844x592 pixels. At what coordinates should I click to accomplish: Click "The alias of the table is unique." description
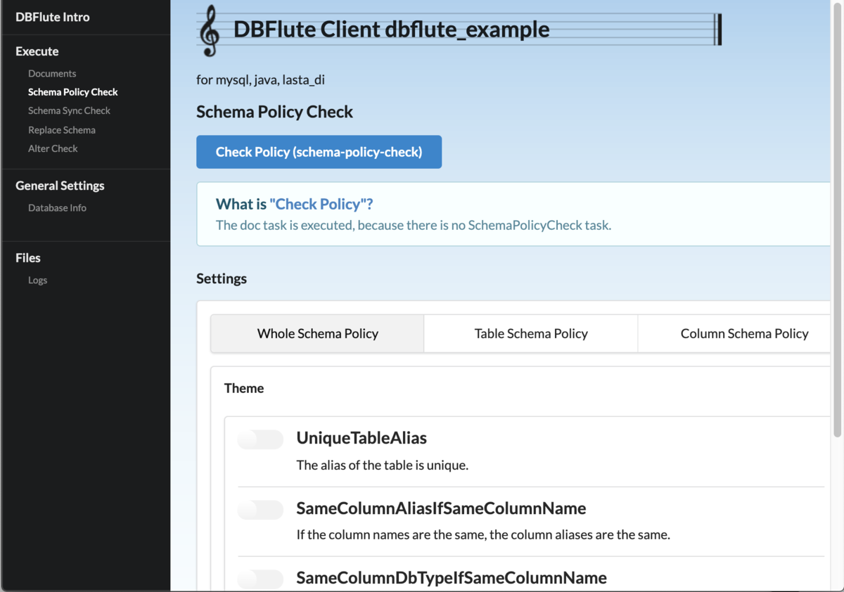(383, 465)
